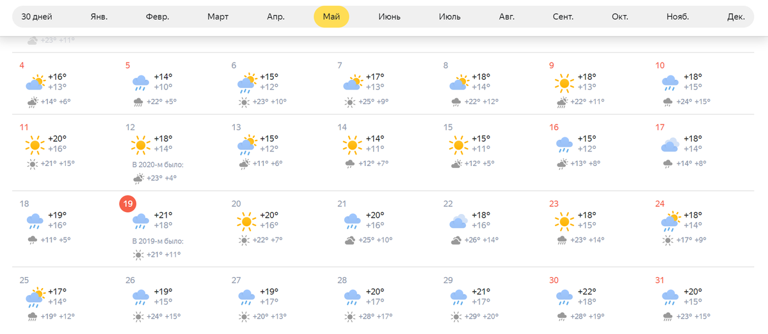Select the Дек. month tab
The width and height of the screenshot is (768, 334).
point(736,17)
